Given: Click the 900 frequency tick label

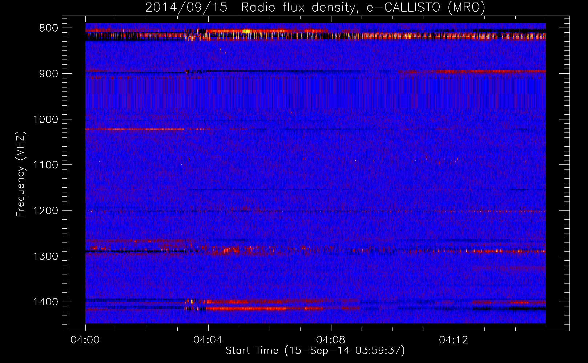Looking at the screenshot, I should [x=49, y=74].
